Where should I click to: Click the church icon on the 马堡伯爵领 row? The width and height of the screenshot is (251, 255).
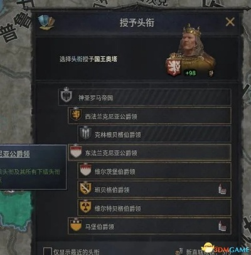(x=222, y=226)
